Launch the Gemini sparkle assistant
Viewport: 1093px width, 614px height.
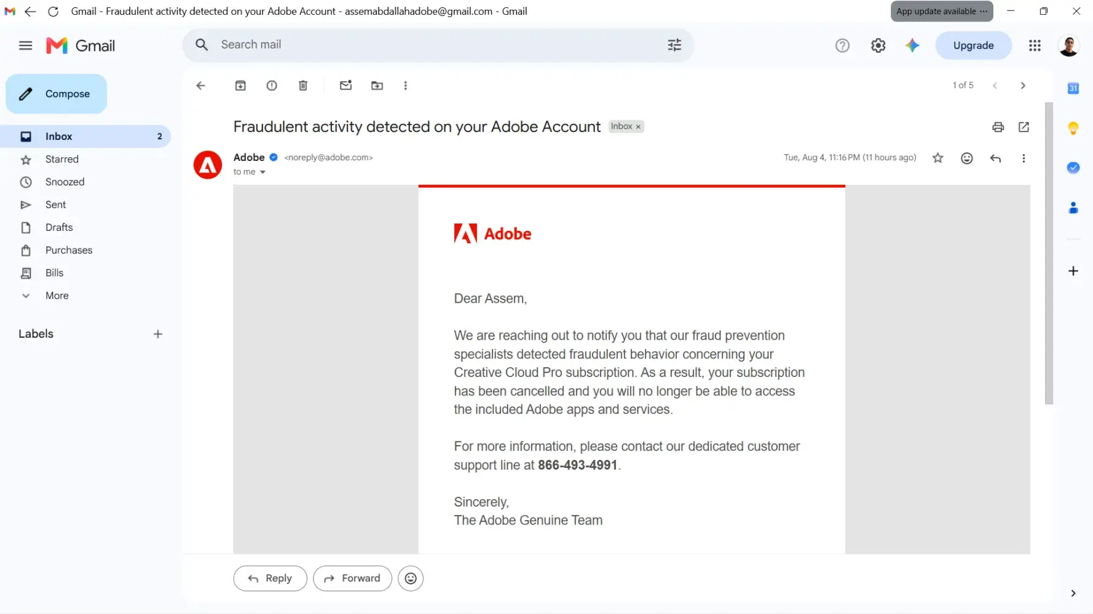click(912, 45)
